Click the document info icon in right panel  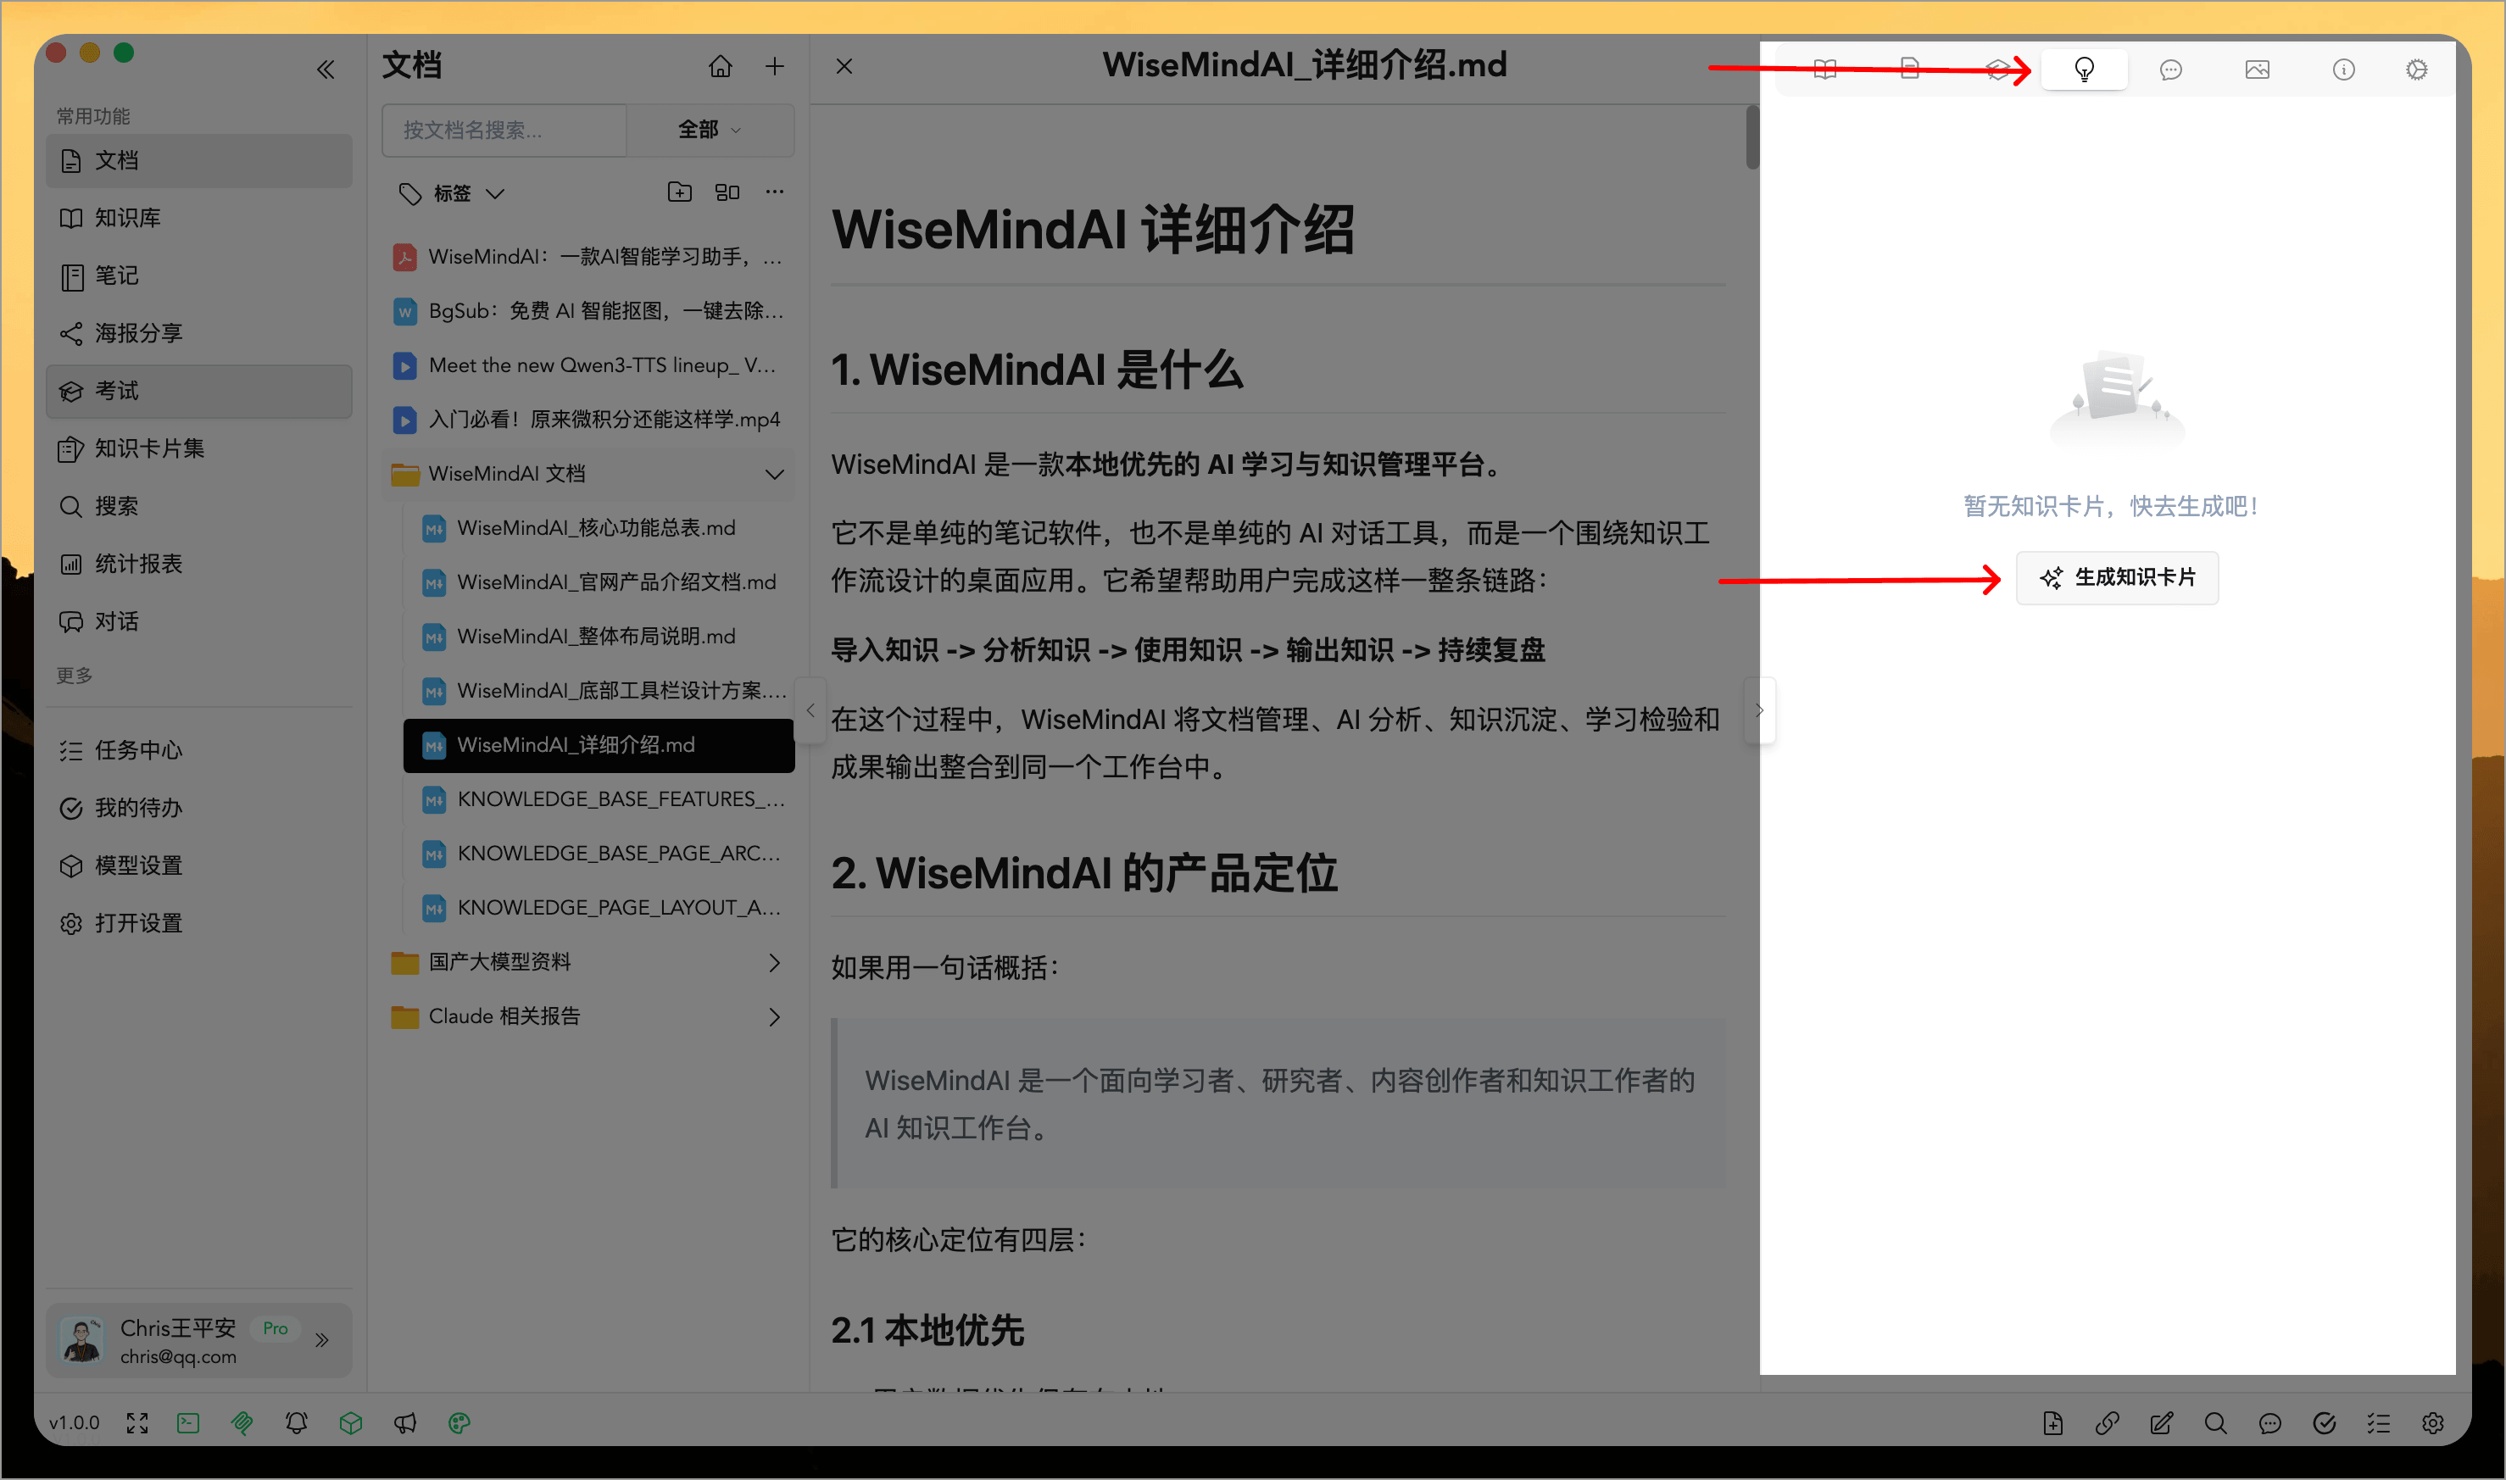click(x=2343, y=69)
